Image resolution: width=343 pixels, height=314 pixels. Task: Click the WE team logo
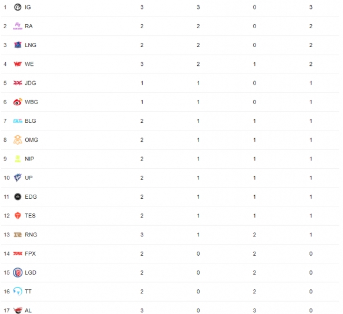pyautogui.click(x=18, y=64)
